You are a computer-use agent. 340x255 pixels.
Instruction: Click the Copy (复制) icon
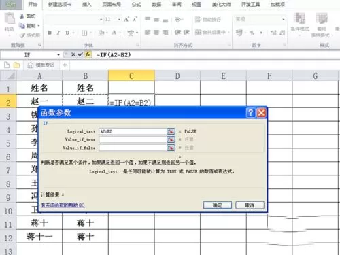(22, 26)
